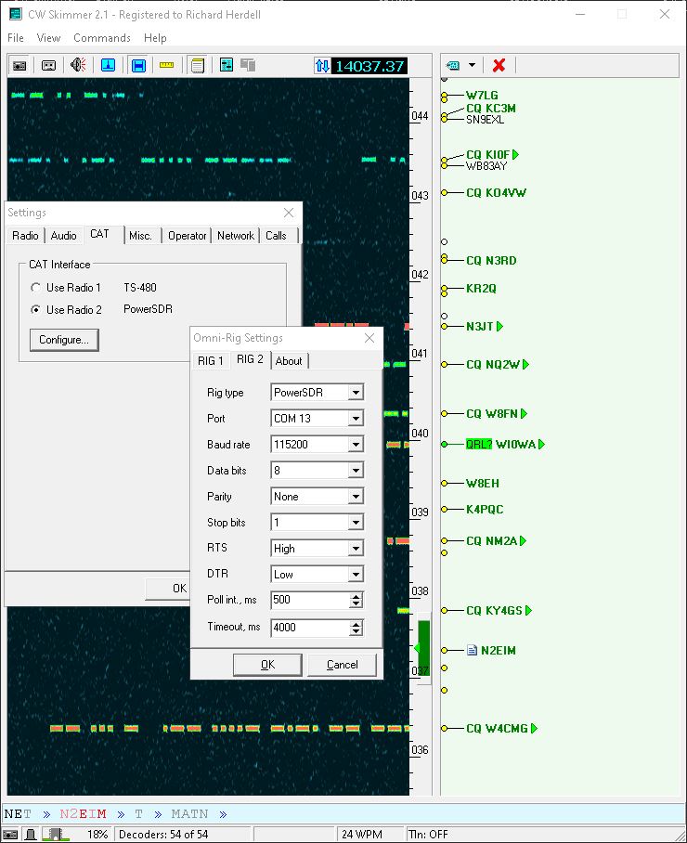Screen dimensions: 687x843
Task: Open the Rig type dropdown
Action: 356,393
